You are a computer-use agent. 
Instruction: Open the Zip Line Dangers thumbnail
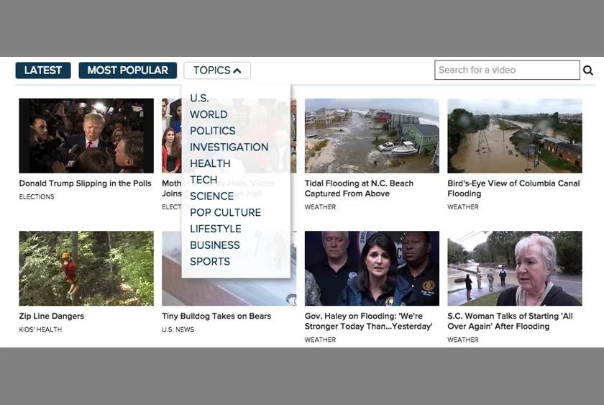tap(86, 268)
